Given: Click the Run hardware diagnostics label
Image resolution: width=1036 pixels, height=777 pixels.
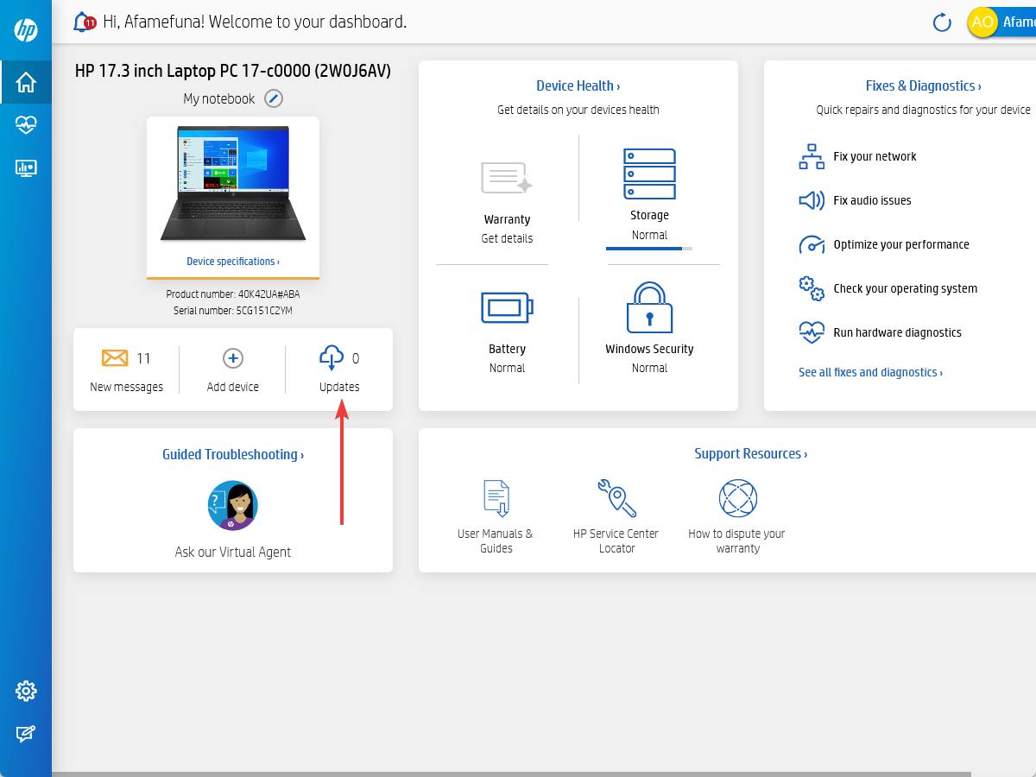Looking at the screenshot, I should pyautogui.click(x=897, y=332).
